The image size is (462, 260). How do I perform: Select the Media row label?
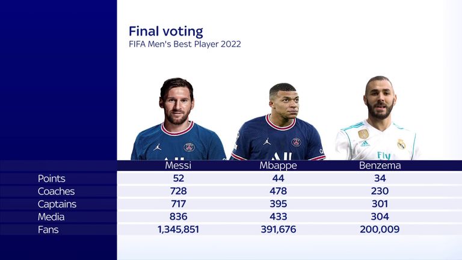pyautogui.click(x=51, y=217)
